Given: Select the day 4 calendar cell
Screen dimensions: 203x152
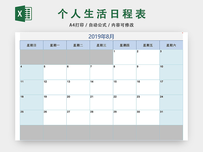Looking at the screenshot, I should point(32,72).
